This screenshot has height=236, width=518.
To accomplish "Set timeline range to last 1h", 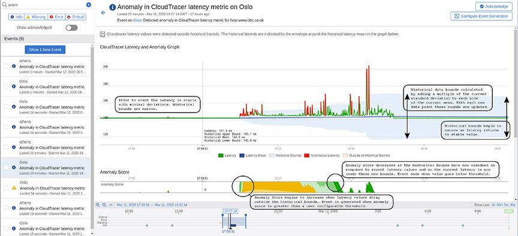I will tap(493, 205).
